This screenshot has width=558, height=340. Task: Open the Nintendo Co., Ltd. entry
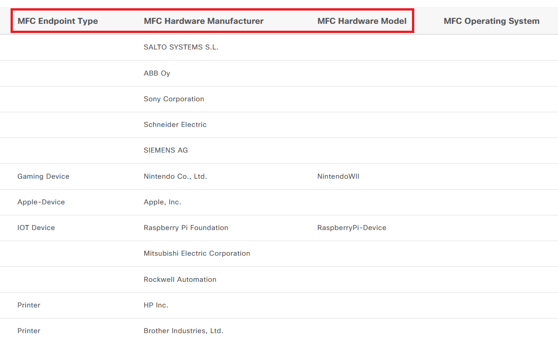(175, 176)
